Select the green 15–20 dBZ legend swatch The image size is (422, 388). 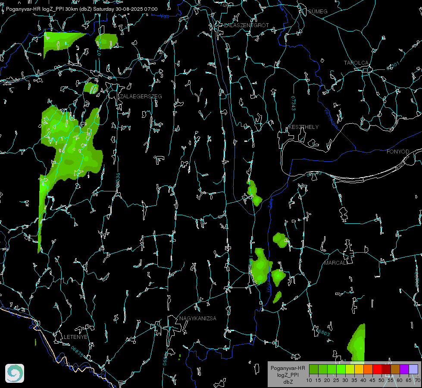coord(323,369)
